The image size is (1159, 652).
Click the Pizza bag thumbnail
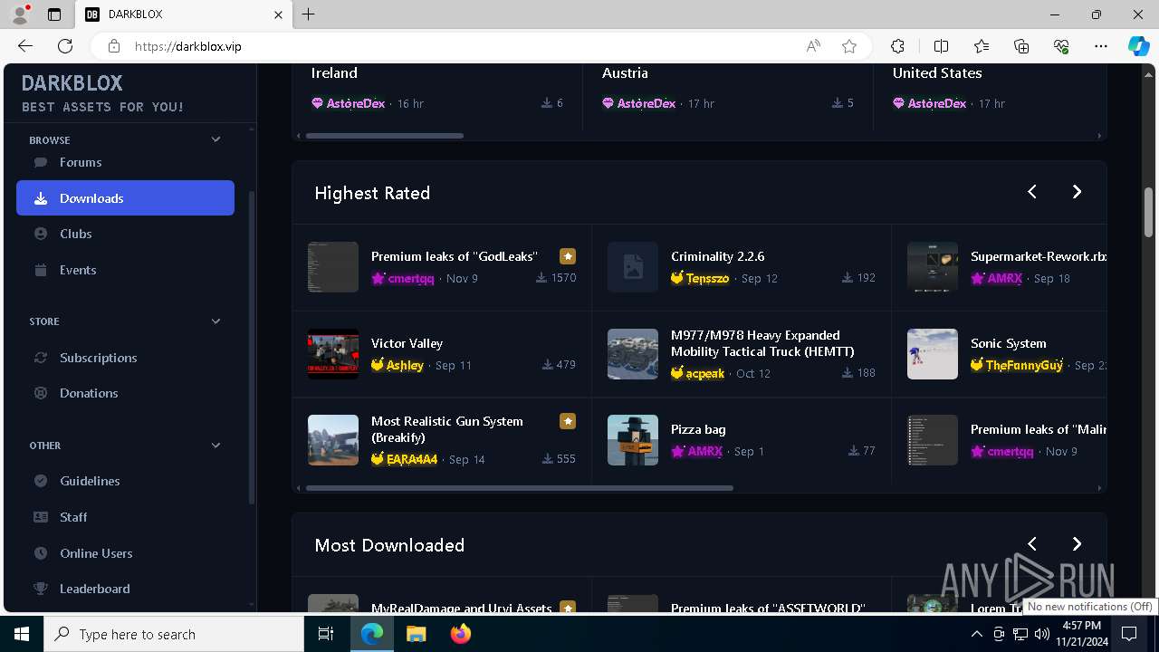(x=633, y=440)
